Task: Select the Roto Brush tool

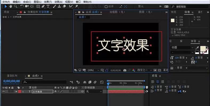Action: (x=70, y=6)
